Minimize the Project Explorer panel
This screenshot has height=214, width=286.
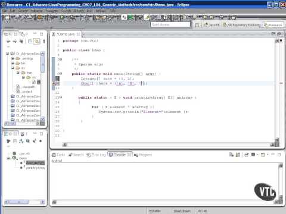click(x=35, y=34)
